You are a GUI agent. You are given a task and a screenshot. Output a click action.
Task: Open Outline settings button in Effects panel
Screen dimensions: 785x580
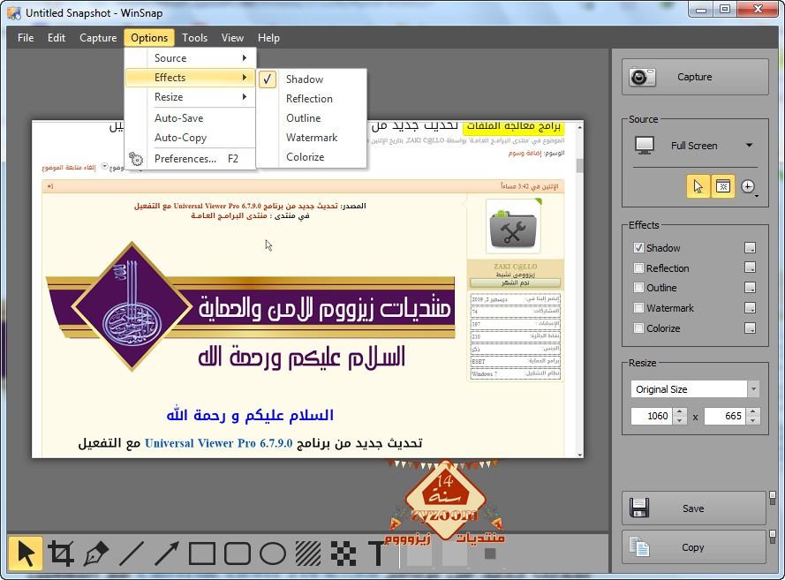(750, 288)
